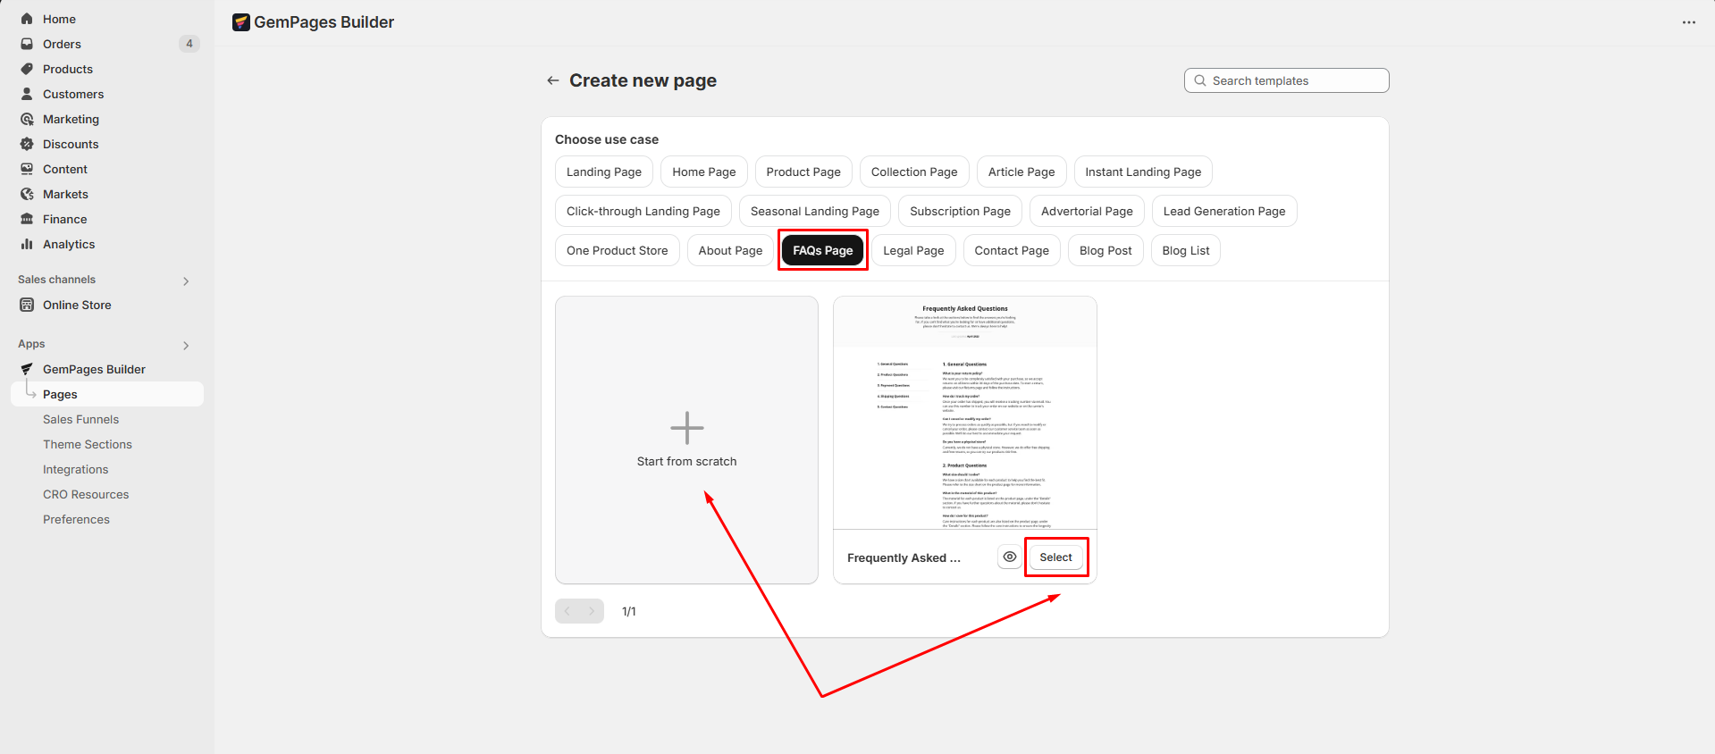
Task: Open the three-dot menu at top right
Action: (1688, 22)
